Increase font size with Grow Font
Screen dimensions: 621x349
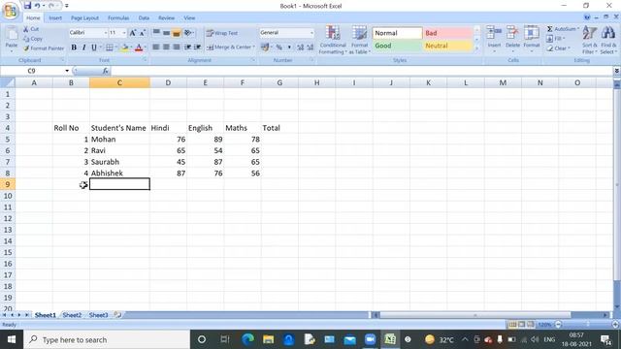133,33
